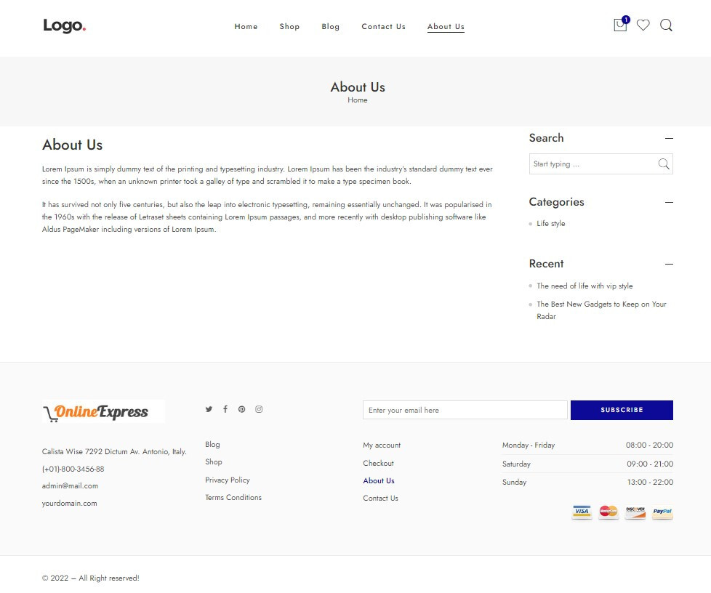Click the Saturday hours row

pyautogui.click(x=587, y=464)
